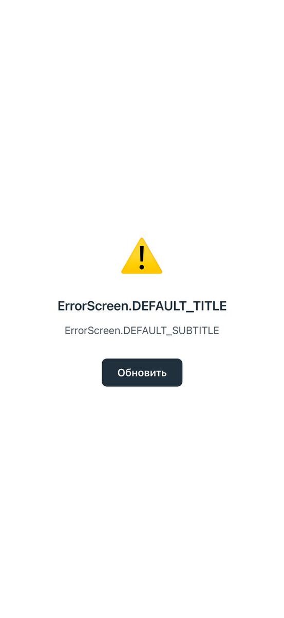Screen dimensions: 284x618
Task: Refresh the page via the dark Обновить button
Action: click(142, 372)
